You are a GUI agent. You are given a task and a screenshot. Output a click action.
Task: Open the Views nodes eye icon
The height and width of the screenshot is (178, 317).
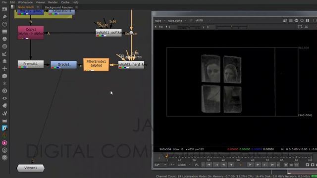click(x=4, y=98)
